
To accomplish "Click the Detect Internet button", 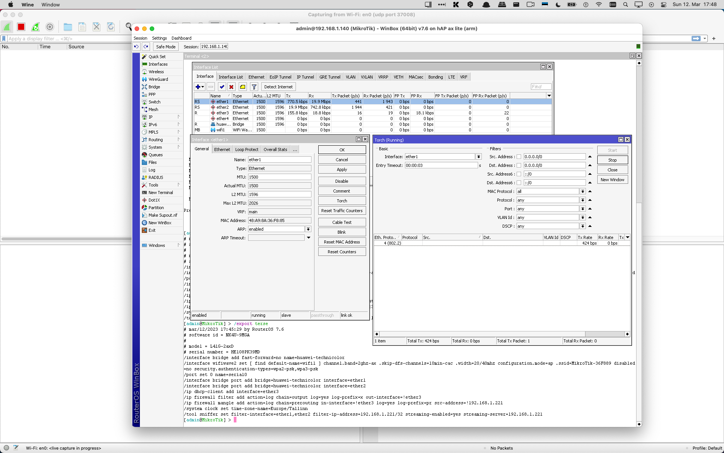I will coord(278,87).
